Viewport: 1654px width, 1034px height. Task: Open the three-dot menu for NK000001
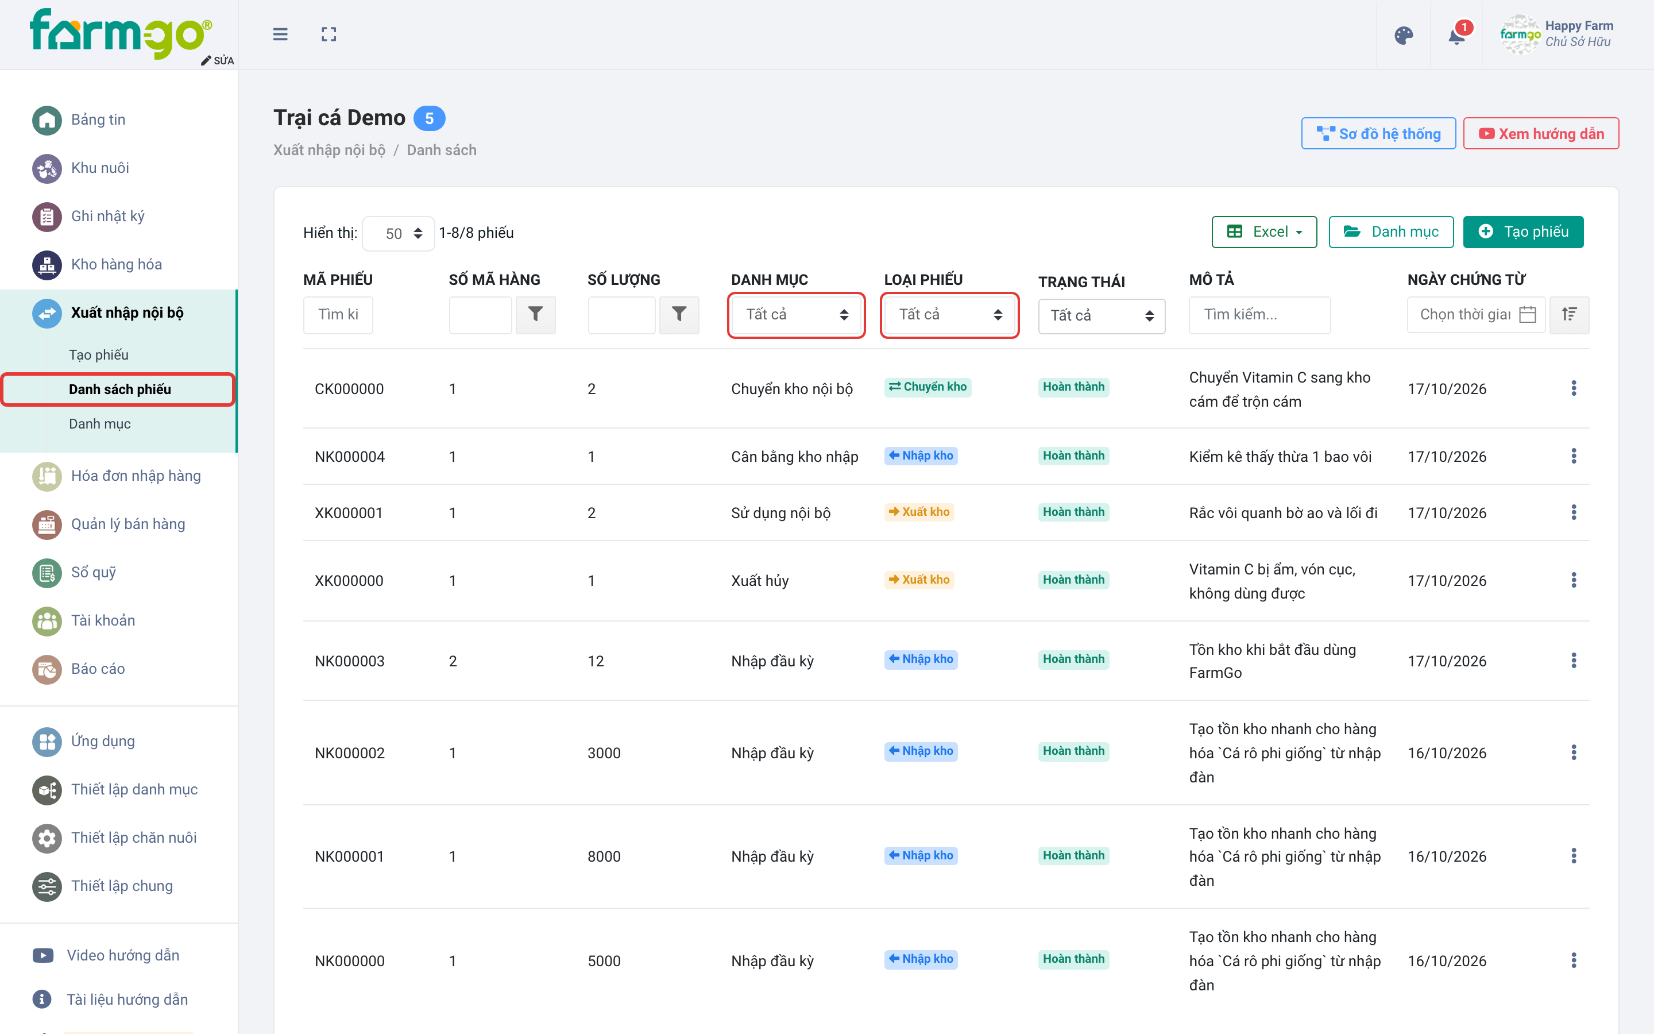click(1574, 856)
